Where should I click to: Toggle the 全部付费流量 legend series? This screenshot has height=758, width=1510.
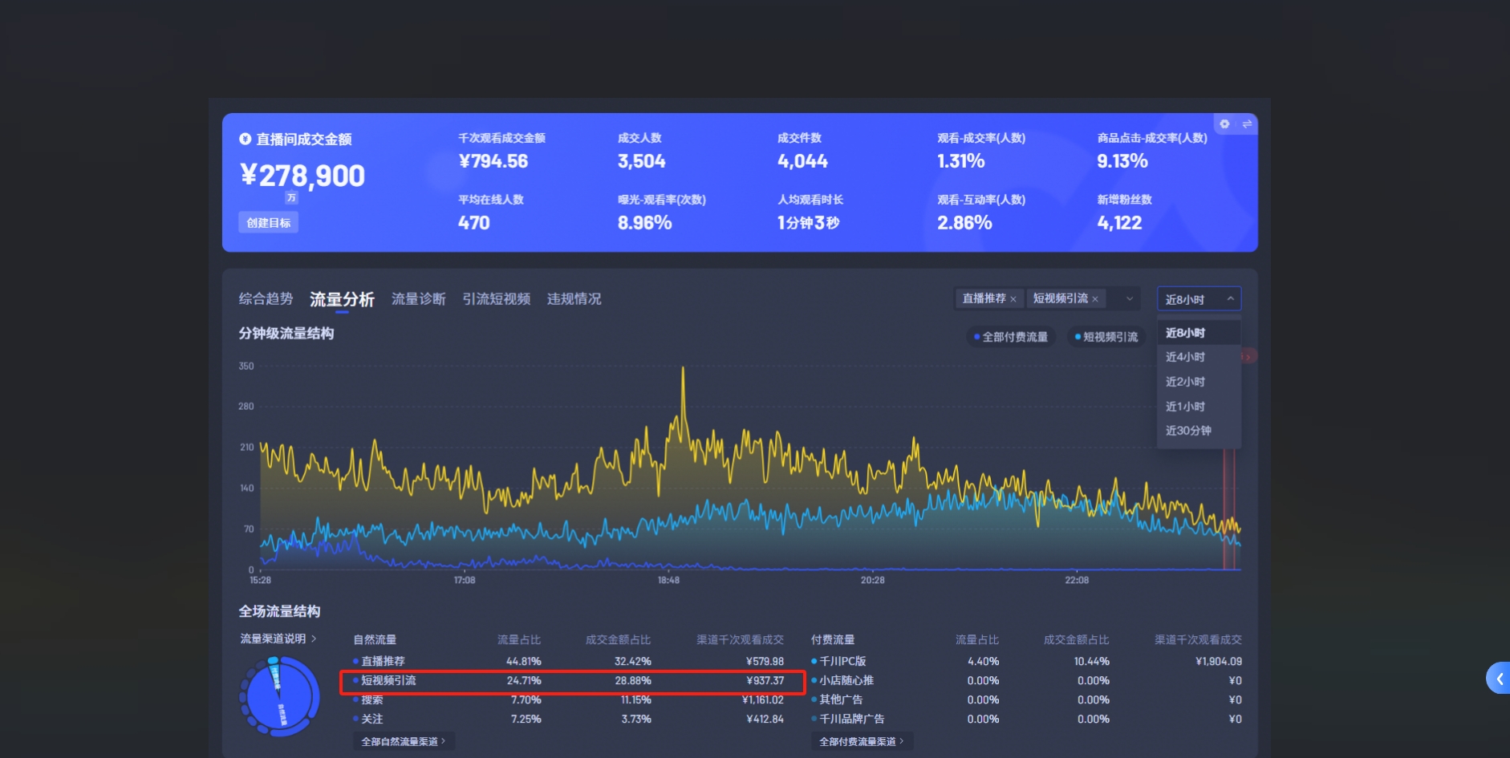pos(1011,337)
